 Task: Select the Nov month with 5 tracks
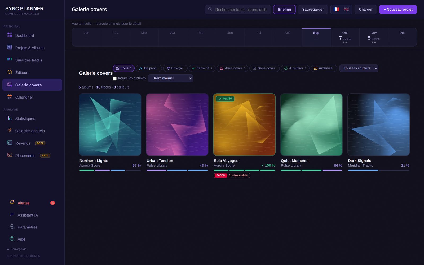tap(374, 37)
